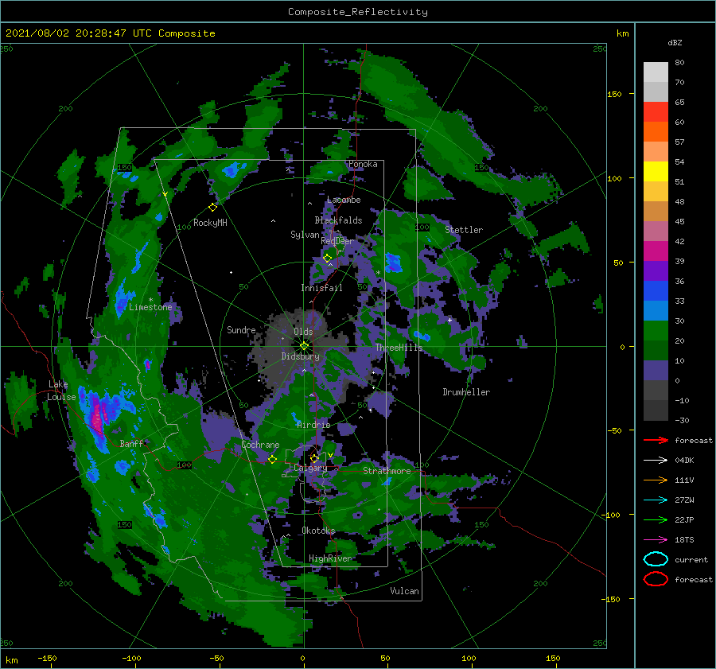Click the yellow diamond marker near Cochrane
Screen dimensions: 716x669
[x=272, y=459]
